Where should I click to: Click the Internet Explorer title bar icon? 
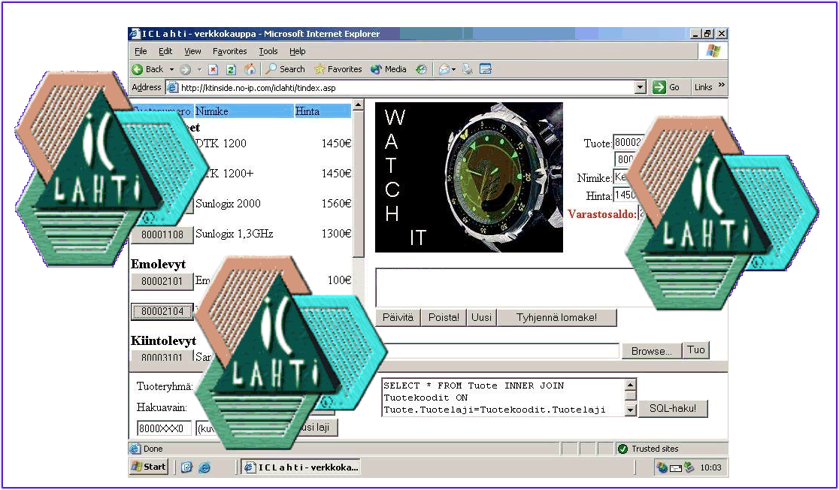(x=135, y=34)
